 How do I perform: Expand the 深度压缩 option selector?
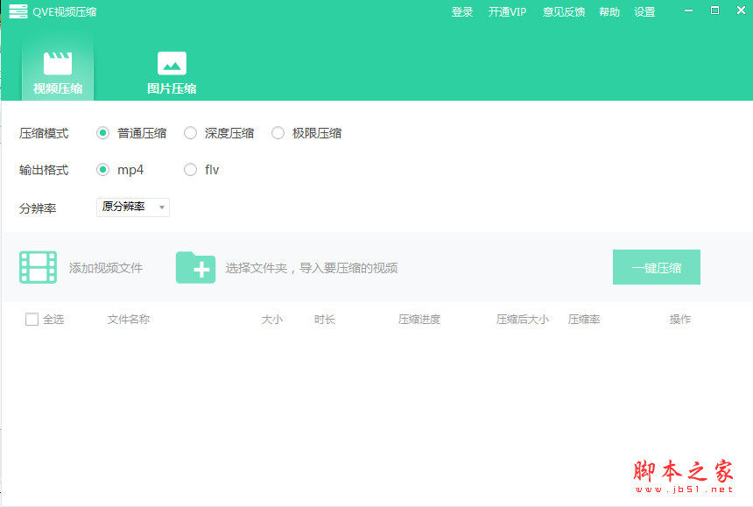point(190,133)
